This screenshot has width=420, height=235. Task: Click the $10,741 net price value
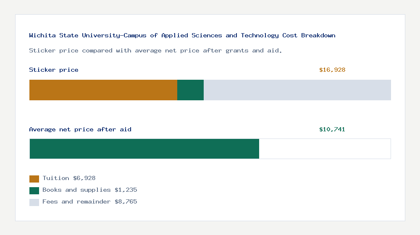(x=332, y=130)
